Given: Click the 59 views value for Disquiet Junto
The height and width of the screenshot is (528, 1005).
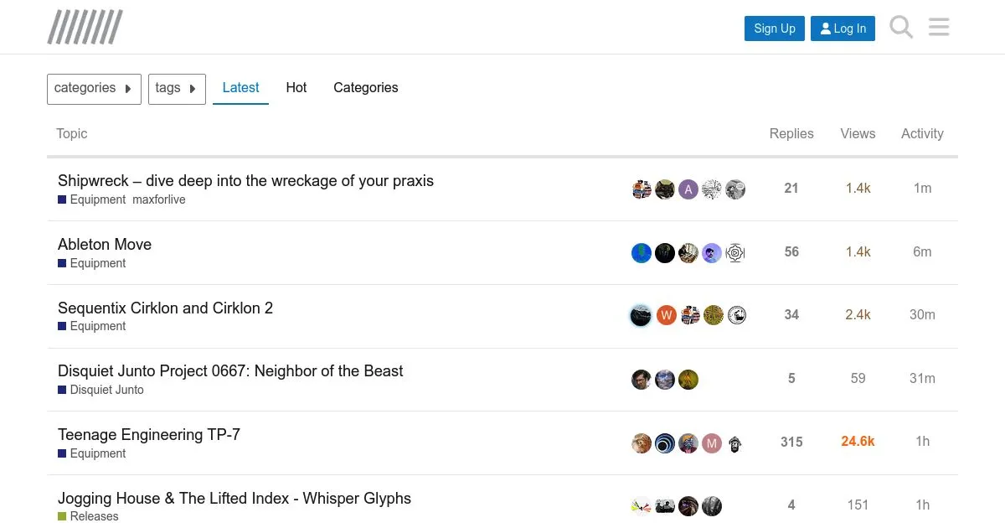Looking at the screenshot, I should pos(858,379).
